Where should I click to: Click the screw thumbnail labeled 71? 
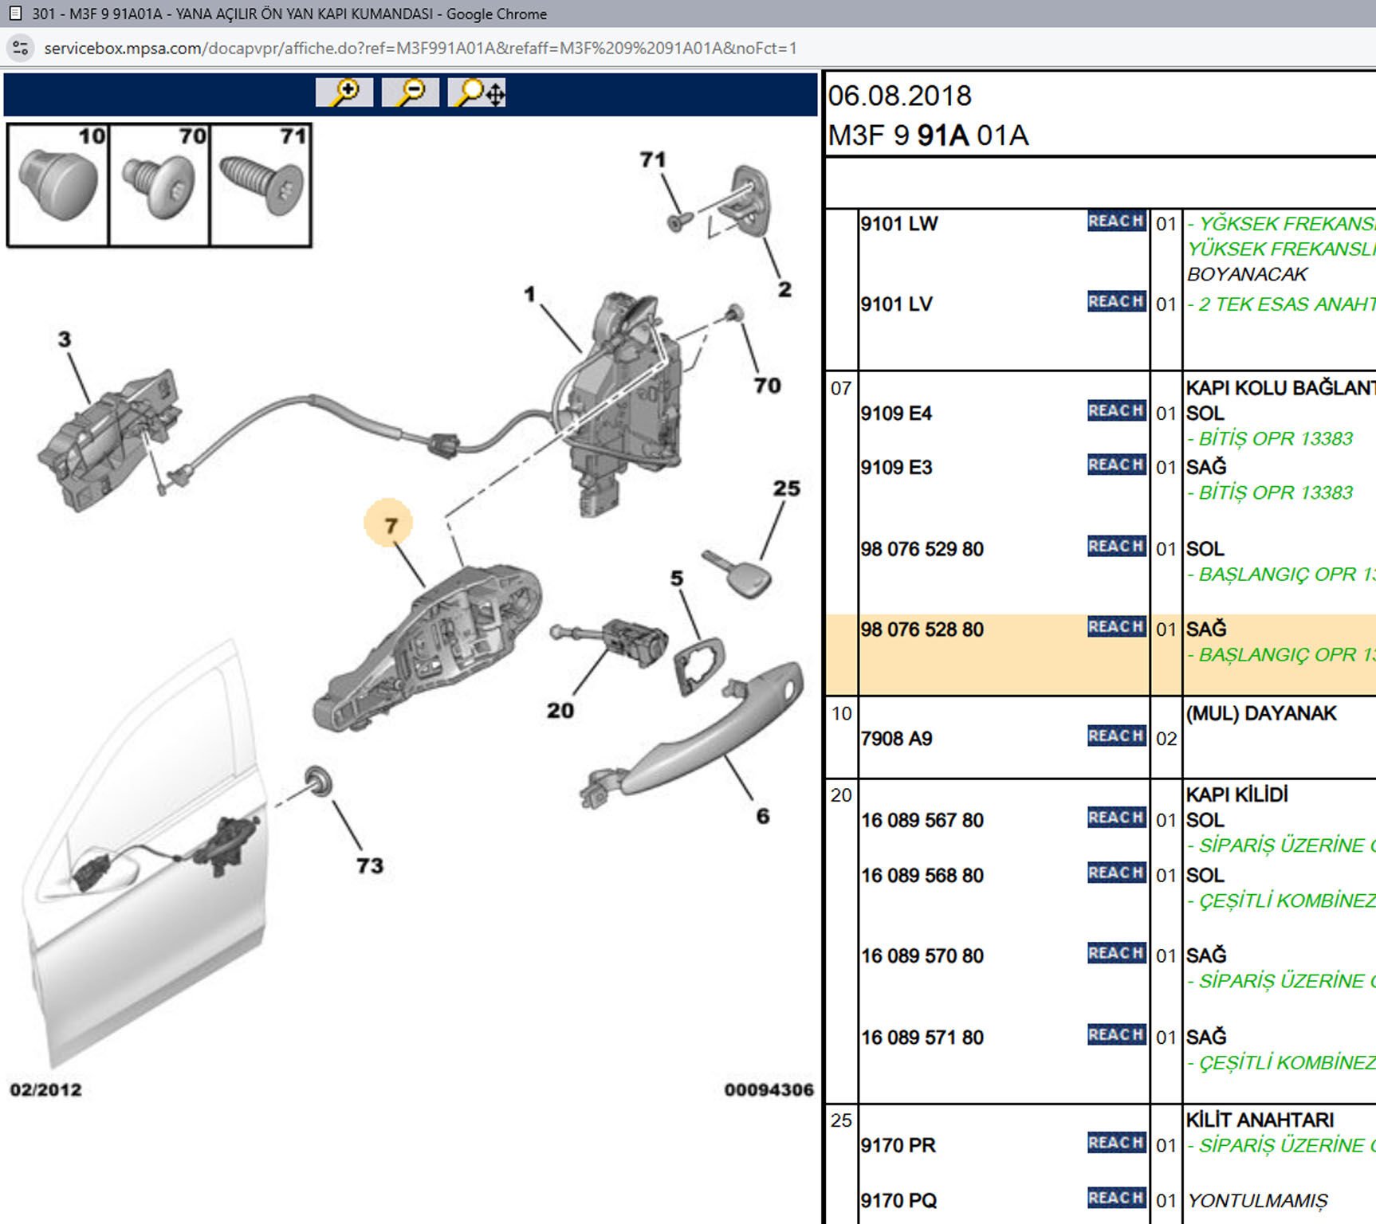(260, 185)
